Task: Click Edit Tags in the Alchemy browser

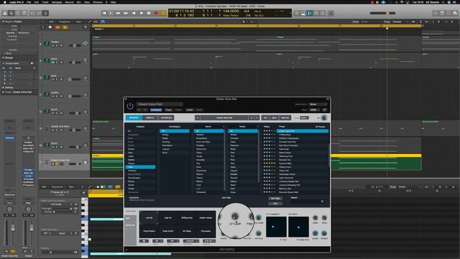Action: click(x=275, y=199)
